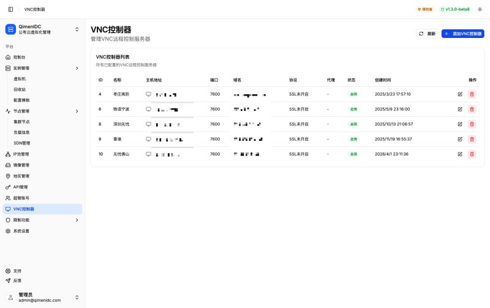This screenshot has width=490, height=308.
Task: Click the v1.3.0-beta8 version badge
Action: coord(455,9)
